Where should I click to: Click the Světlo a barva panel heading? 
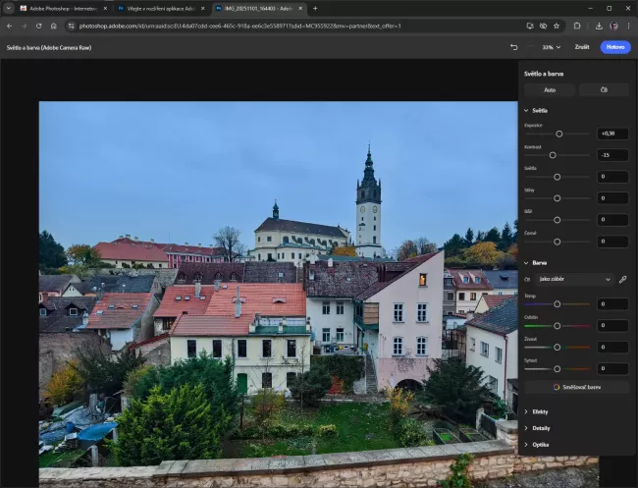pyautogui.click(x=544, y=74)
